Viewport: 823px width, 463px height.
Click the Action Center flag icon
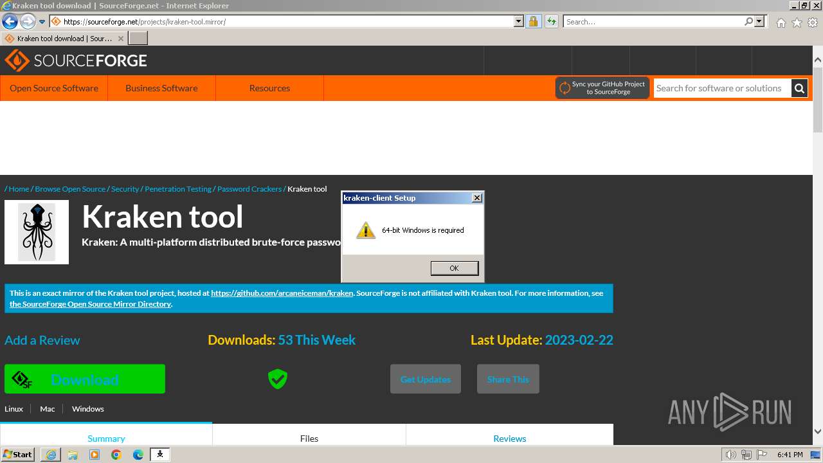(761, 455)
